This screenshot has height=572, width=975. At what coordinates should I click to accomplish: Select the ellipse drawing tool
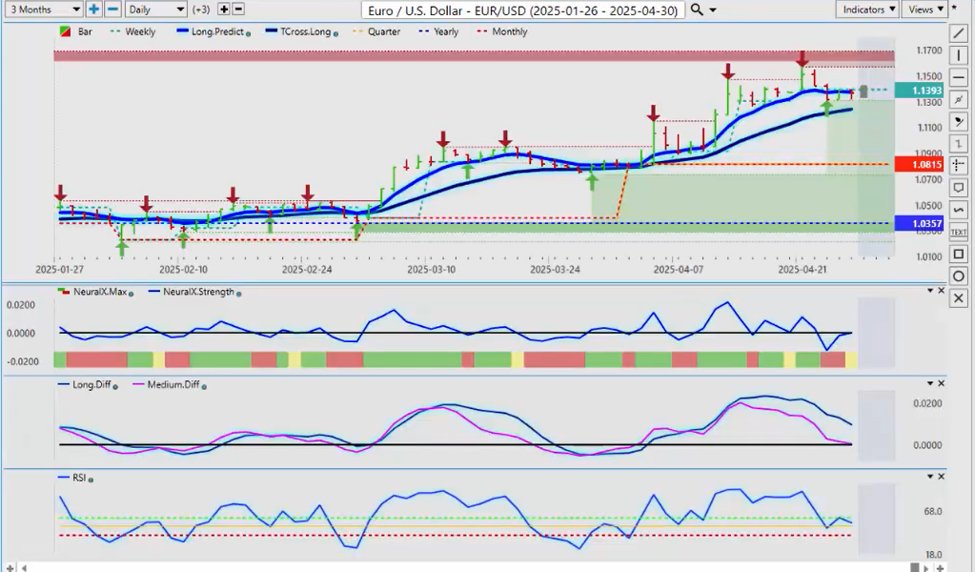coord(959,276)
